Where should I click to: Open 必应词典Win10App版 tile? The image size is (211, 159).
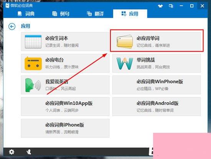click(x=65, y=107)
